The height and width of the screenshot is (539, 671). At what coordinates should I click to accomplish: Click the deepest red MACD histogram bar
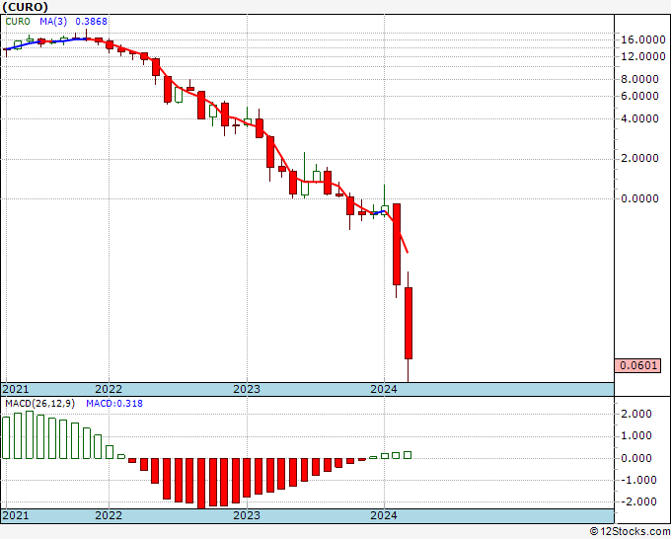(x=201, y=484)
